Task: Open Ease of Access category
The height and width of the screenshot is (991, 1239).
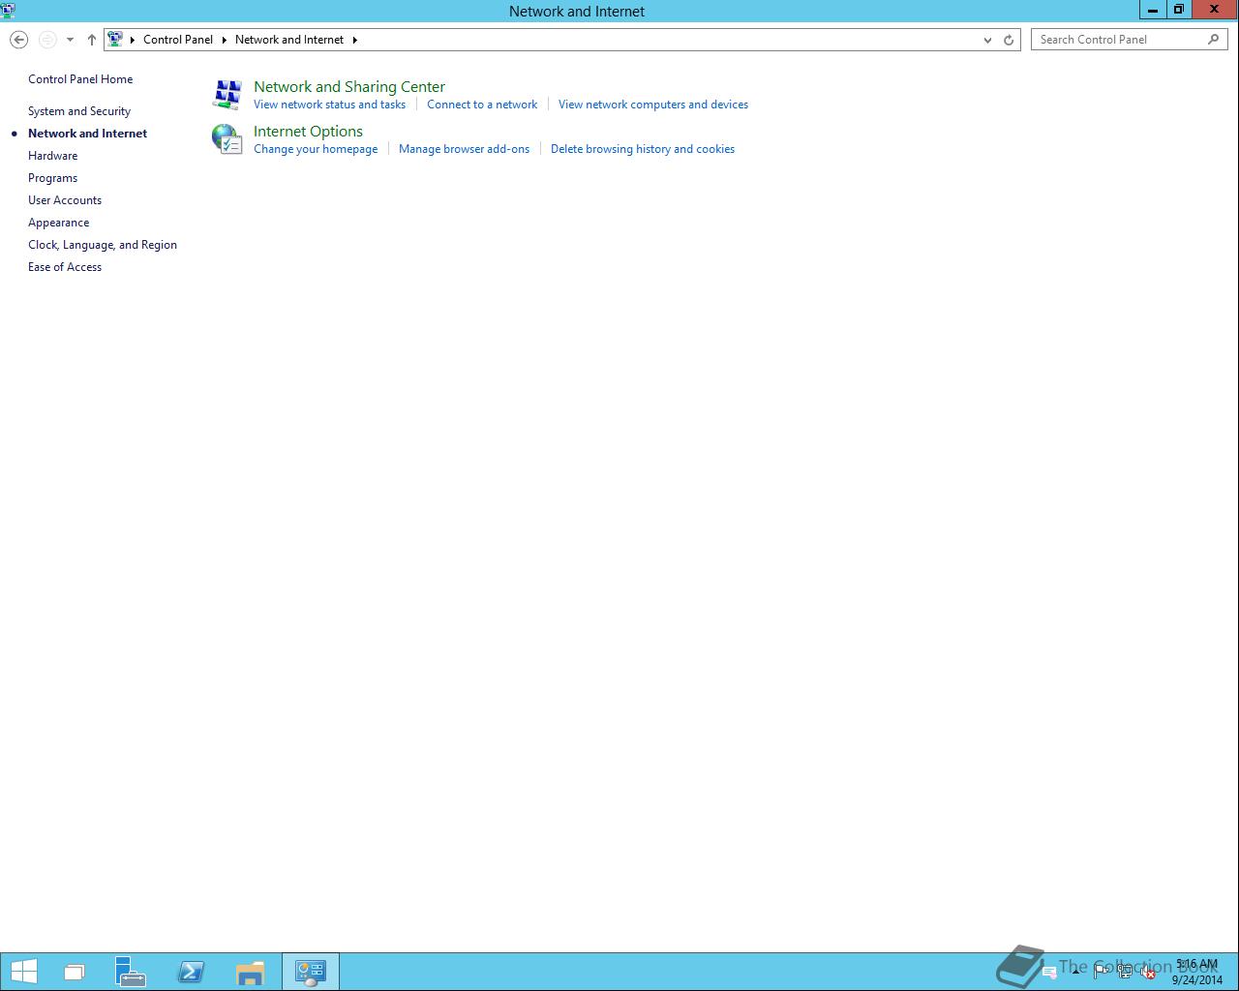Action: coord(65,267)
